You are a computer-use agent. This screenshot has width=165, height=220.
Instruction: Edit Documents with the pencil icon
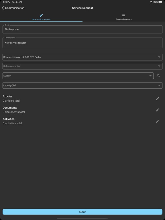coord(158,110)
